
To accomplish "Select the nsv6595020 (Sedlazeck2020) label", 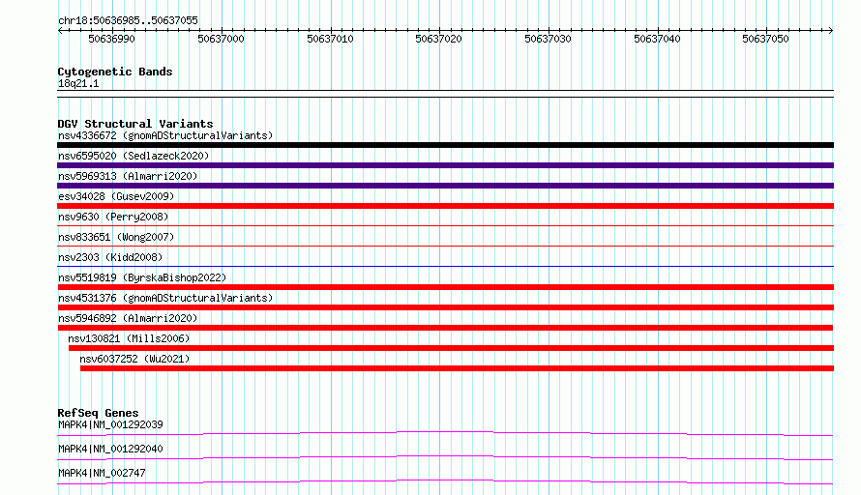I will [134, 156].
